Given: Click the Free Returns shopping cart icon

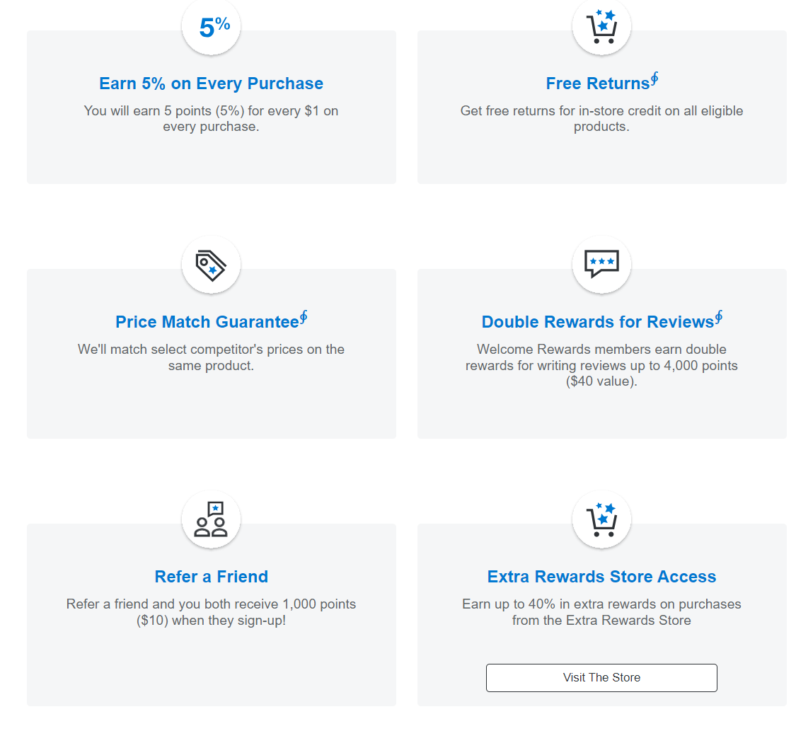Looking at the screenshot, I should [601, 26].
